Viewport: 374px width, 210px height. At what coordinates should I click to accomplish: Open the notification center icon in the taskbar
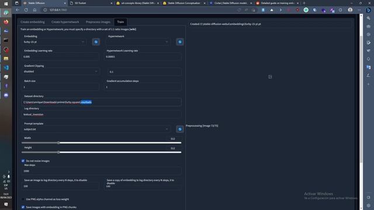click(6, 204)
